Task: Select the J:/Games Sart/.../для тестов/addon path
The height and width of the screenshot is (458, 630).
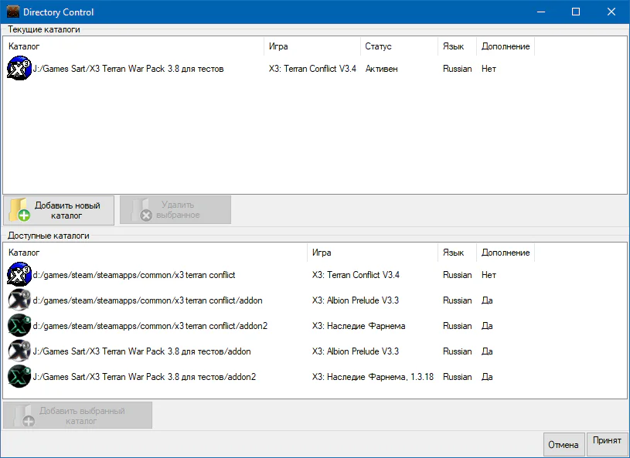Action: click(141, 351)
